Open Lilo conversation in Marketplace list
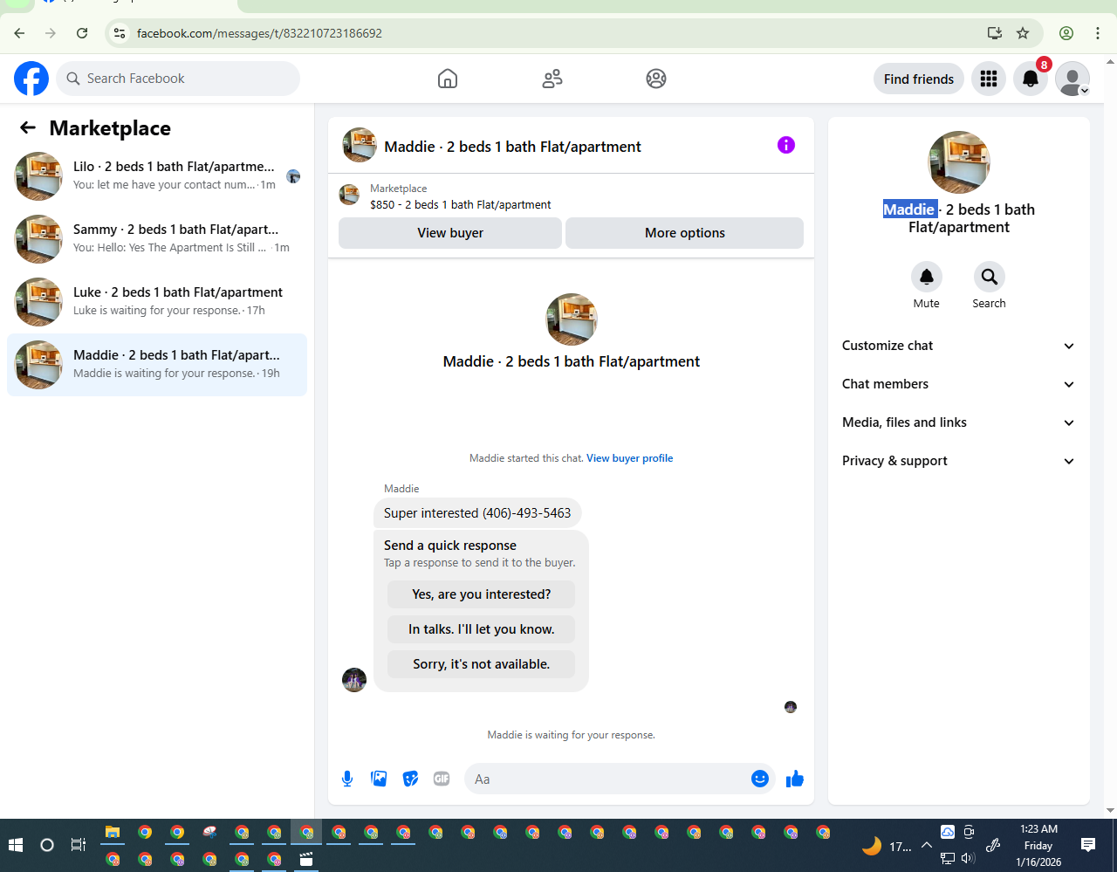Screen dimensions: 1117x872 (157, 175)
